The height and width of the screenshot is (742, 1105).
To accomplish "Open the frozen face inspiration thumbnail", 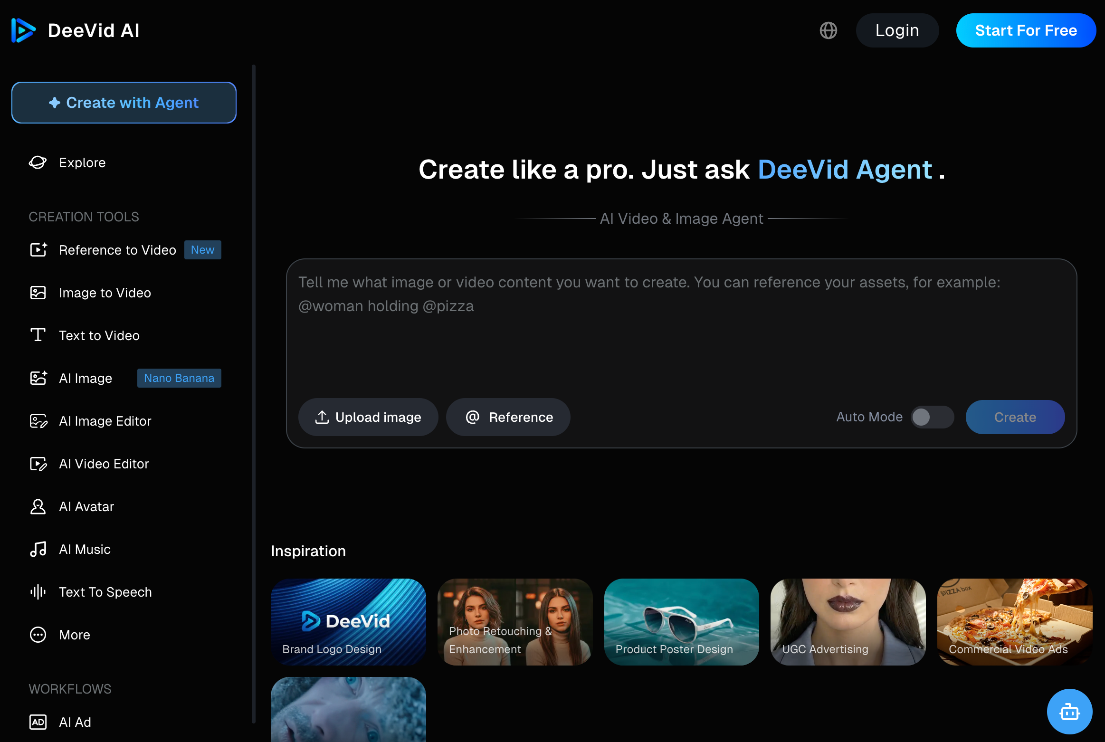I will (348, 710).
